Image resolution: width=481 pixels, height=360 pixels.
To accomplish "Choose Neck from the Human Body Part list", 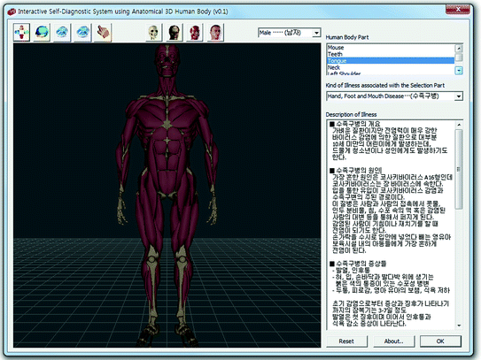I will pos(391,67).
